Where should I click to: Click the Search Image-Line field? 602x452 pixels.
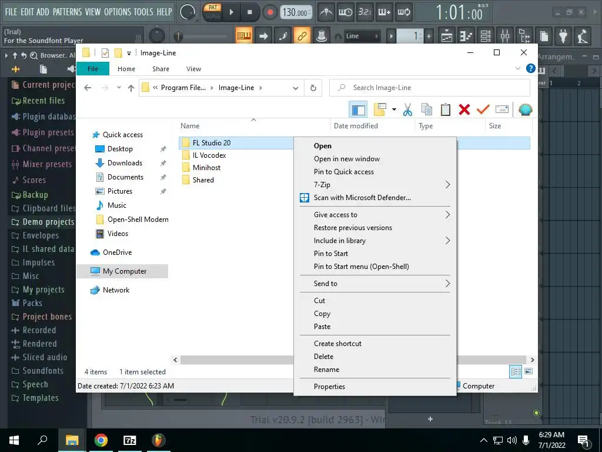tap(430, 88)
